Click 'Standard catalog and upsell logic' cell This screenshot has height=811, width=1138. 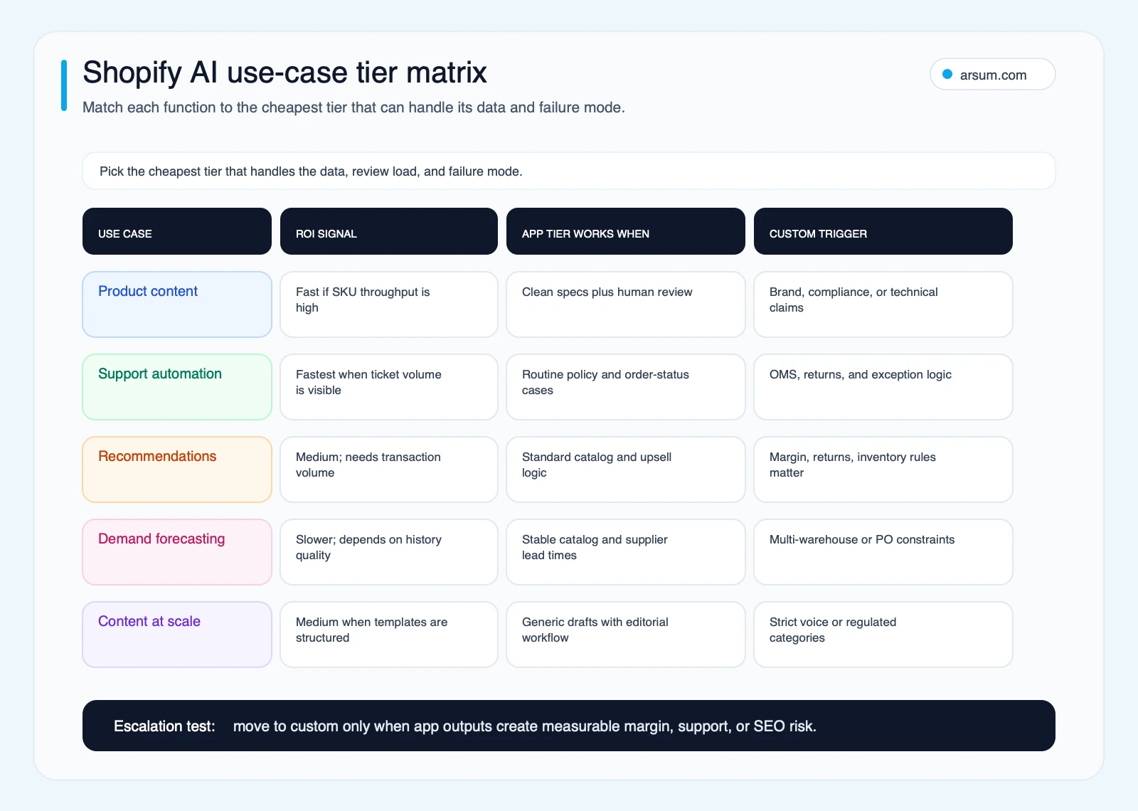tap(625, 470)
